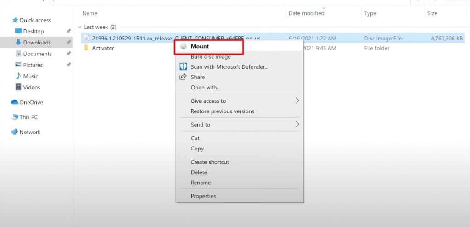This screenshot has height=227, width=470.
Task: Choose Burn disc image option
Action: (211, 56)
